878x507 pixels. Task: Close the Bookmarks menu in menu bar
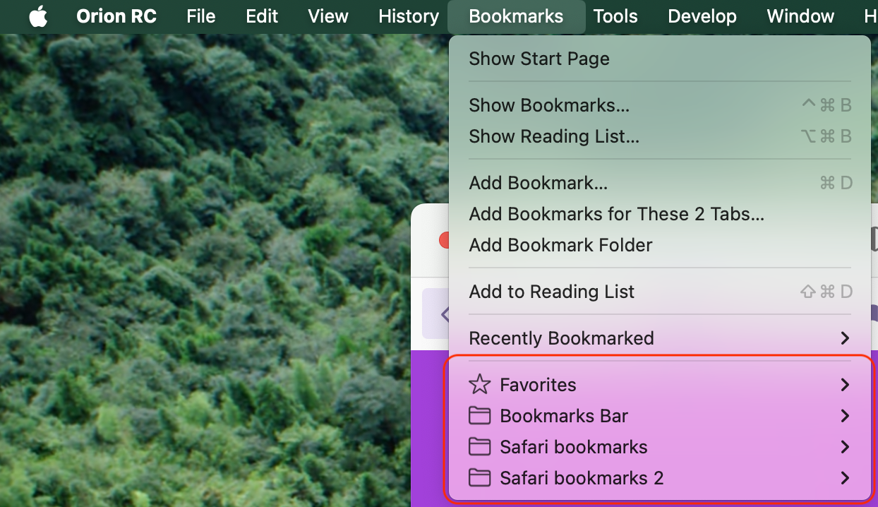(516, 16)
